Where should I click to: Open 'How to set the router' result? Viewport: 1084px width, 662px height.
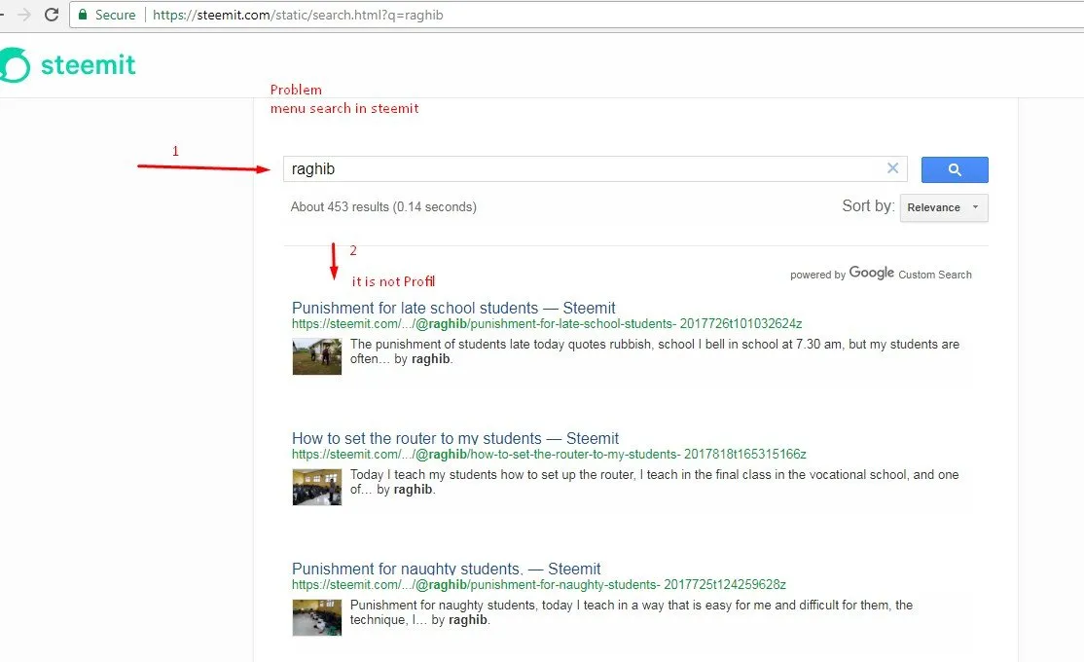[454, 438]
